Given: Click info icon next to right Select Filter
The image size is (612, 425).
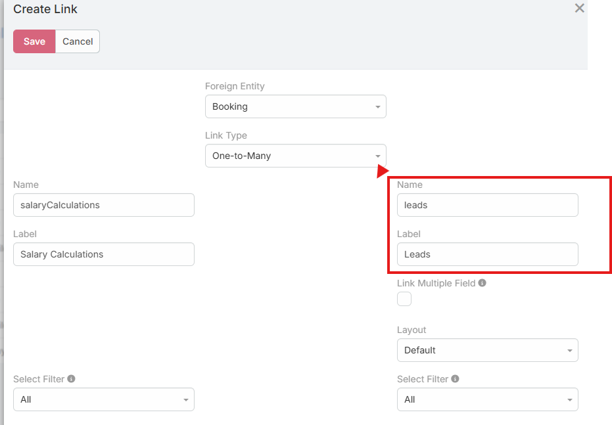Looking at the screenshot, I should click(x=455, y=379).
